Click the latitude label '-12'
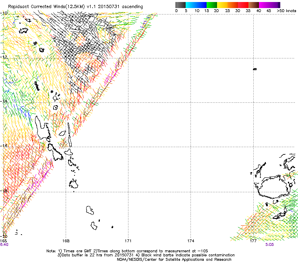This screenshot has width=298, height=262. click(4, 57)
